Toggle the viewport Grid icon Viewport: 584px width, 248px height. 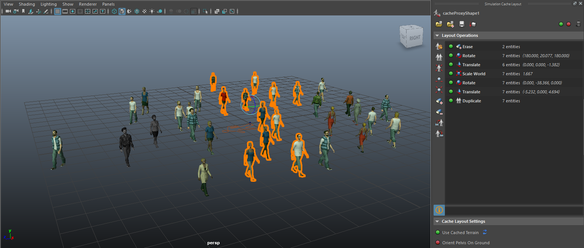(x=58, y=11)
